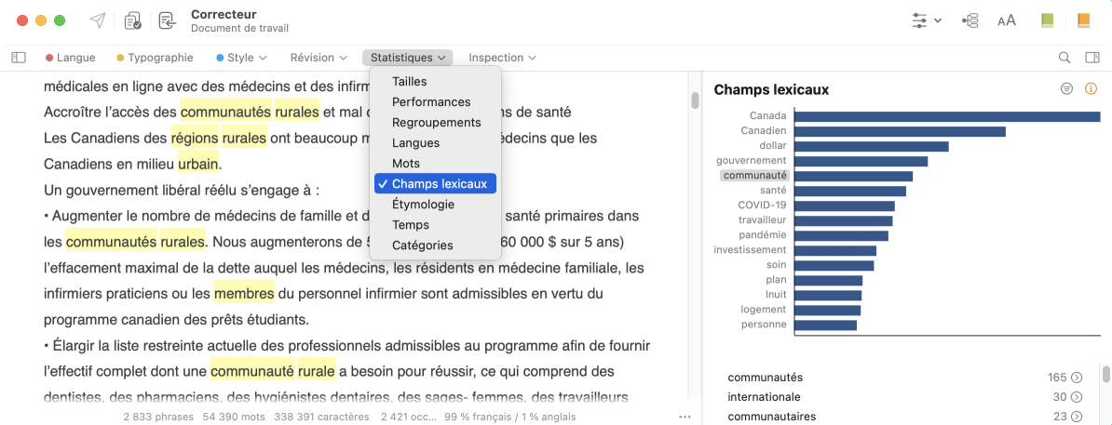1112x425 pixels.
Task: Click the Langue filter button
Action: [x=71, y=58]
